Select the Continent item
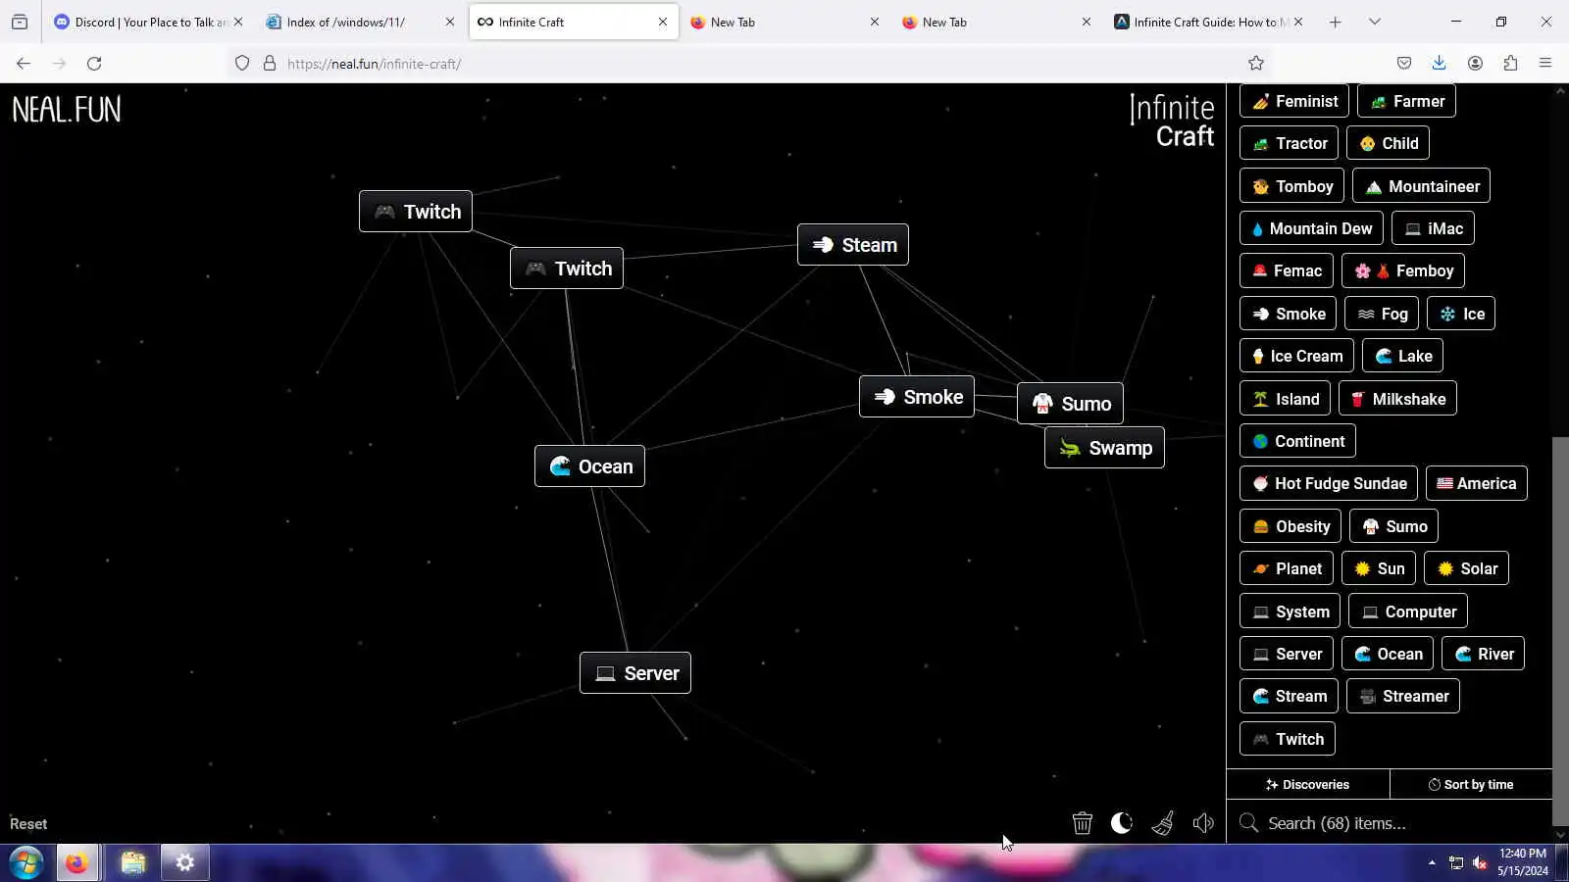Viewport: 1569px width, 882px height. click(1297, 441)
